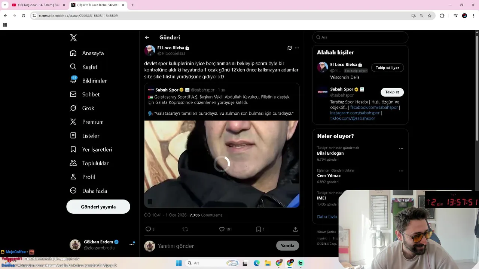Image resolution: width=479 pixels, height=269 pixels.
Task: Open Microsoft Edge from taskbar
Action: click(x=256, y=263)
